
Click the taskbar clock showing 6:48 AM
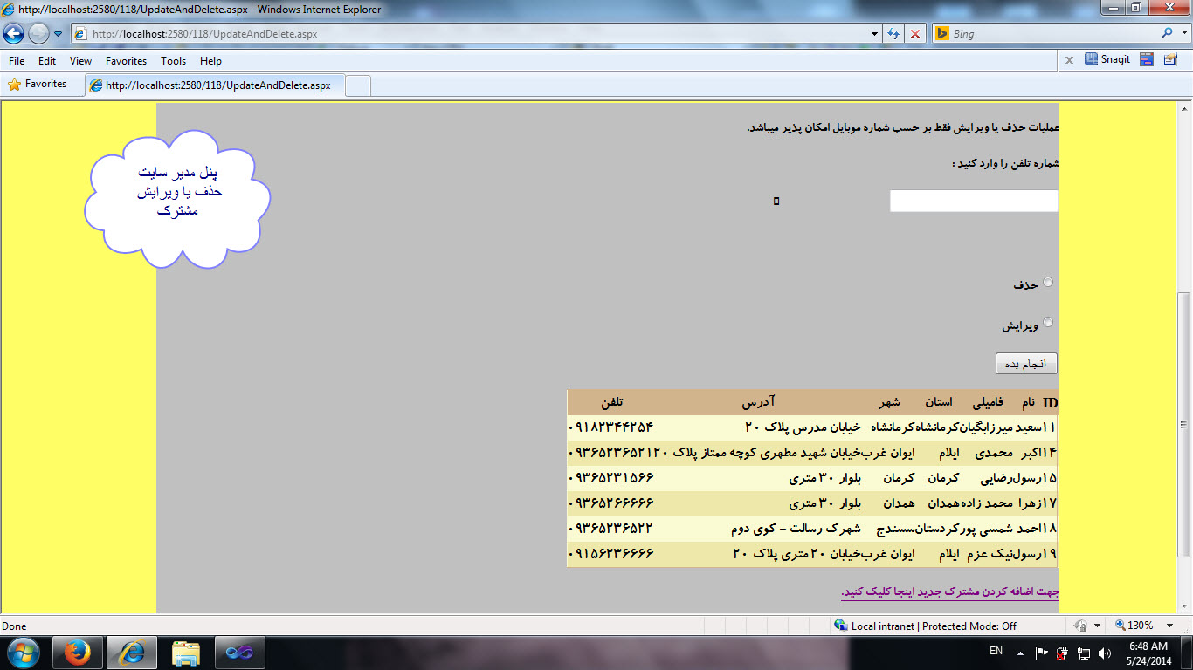click(1148, 653)
